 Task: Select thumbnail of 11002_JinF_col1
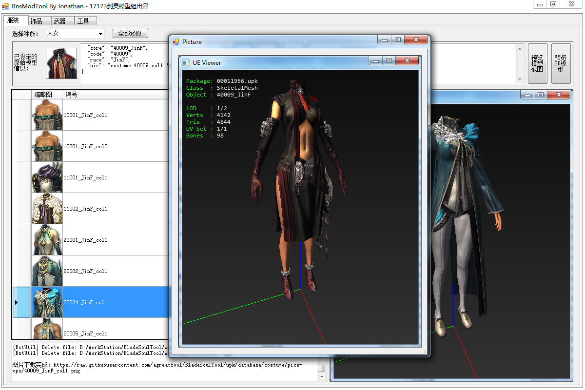47,209
